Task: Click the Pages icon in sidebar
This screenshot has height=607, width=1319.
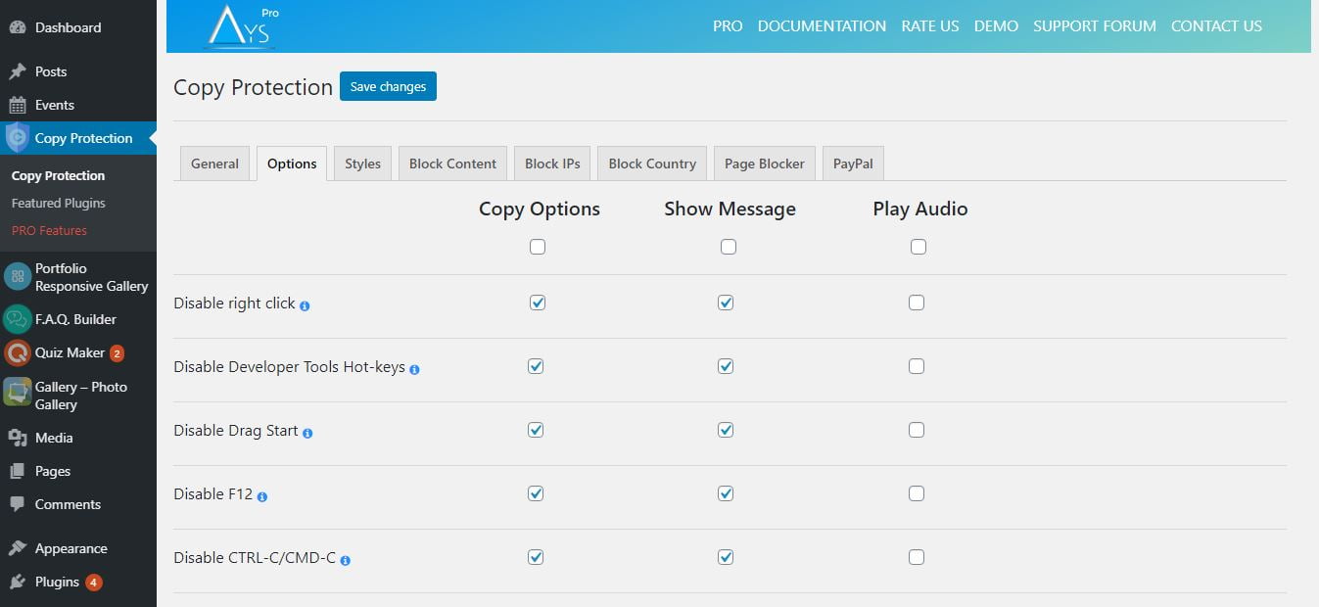Action: 18,471
